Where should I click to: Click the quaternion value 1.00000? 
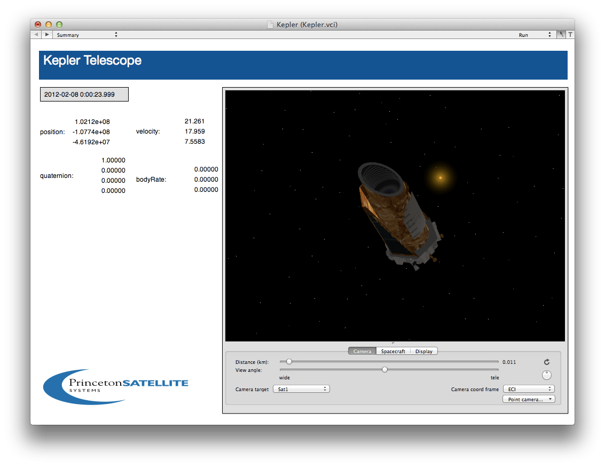(x=113, y=160)
